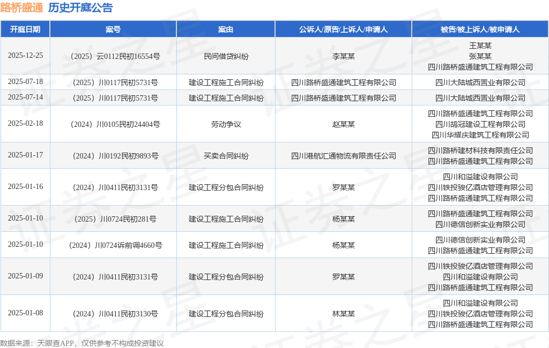The height and width of the screenshot is (348, 549).
Task: Select the 案号 column header
Action: pyautogui.click(x=113, y=29)
